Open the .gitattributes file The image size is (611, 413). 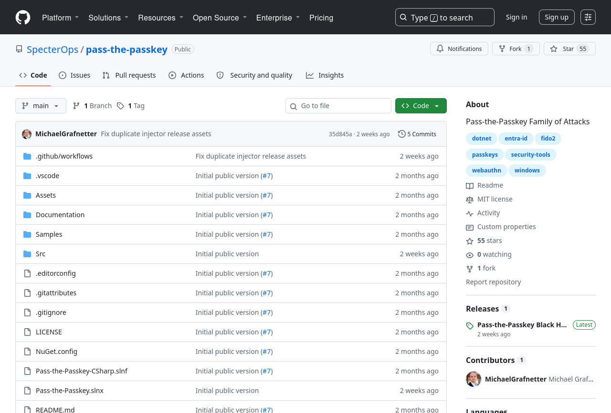pos(56,293)
